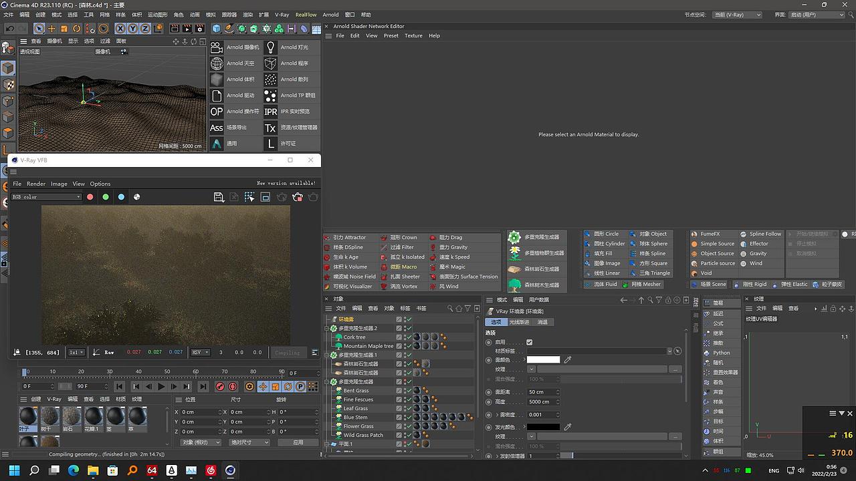Open the 1x1 sample size dropdown in VFB
This screenshot has width=856, height=481.
(77, 352)
